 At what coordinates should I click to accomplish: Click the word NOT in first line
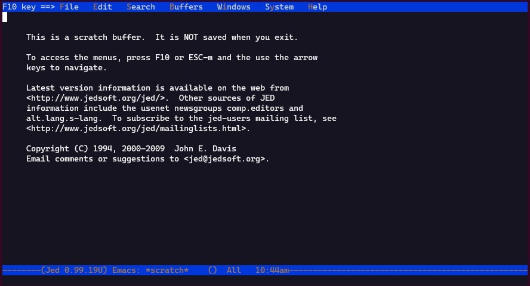tap(190, 38)
